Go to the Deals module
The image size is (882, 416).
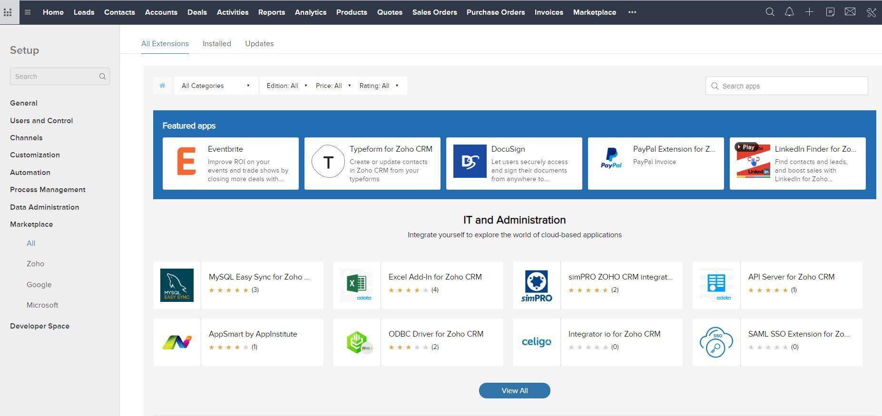pyautogui.click(x=197, y=12)
